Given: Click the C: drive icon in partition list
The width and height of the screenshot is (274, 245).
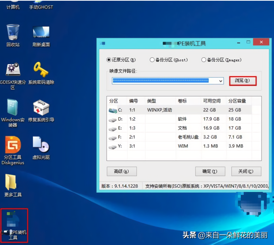Looking at the screenshot, I should point(113,110).
